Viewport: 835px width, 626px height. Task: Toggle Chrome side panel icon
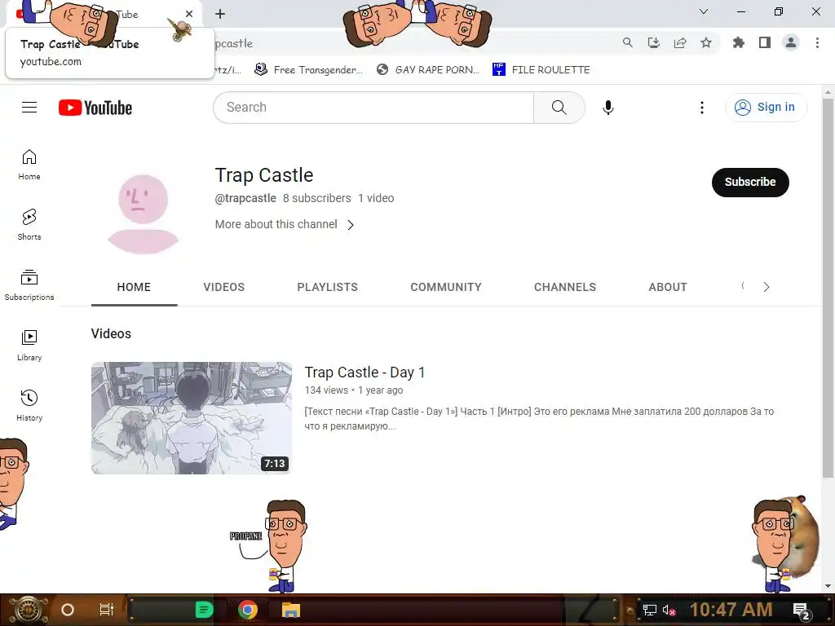pos(765,42)
